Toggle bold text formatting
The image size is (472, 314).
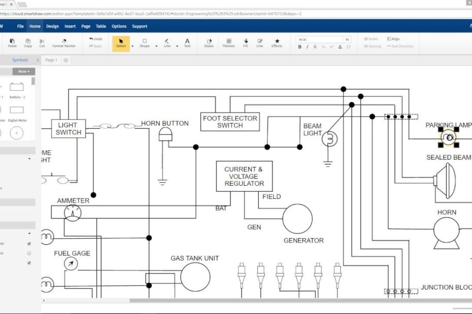click(x=300, y=47)
